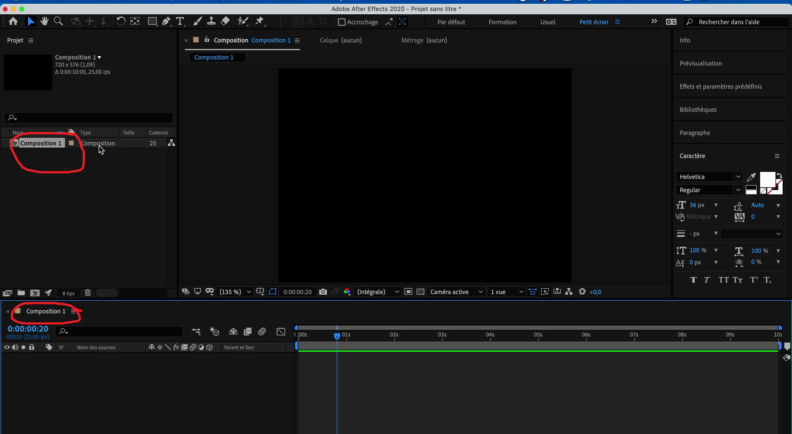Viewport: 792px width, 434px height.
Task: Click the Rotation tool icon
Action: tap(121, 21)
